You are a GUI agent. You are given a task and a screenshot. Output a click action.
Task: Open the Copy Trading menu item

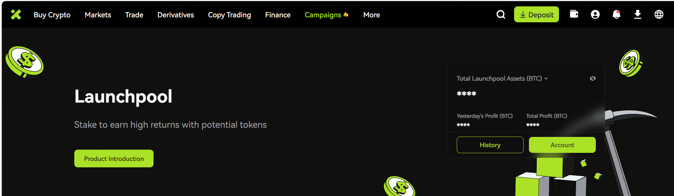click(230, 15)
